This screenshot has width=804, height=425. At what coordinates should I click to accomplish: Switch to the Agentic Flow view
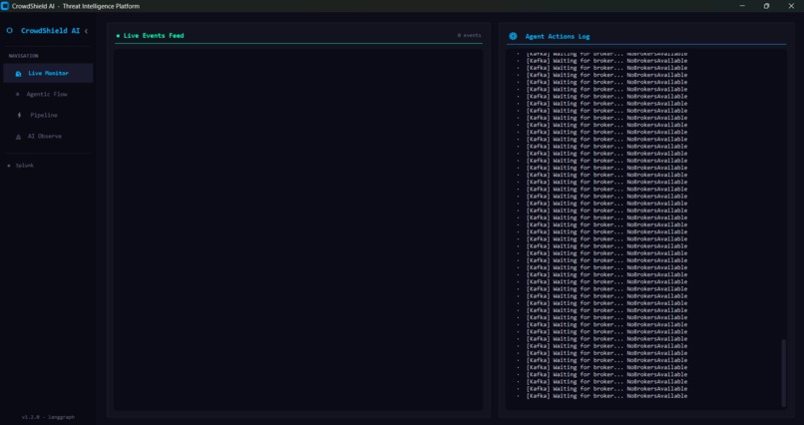pos(47,95)
